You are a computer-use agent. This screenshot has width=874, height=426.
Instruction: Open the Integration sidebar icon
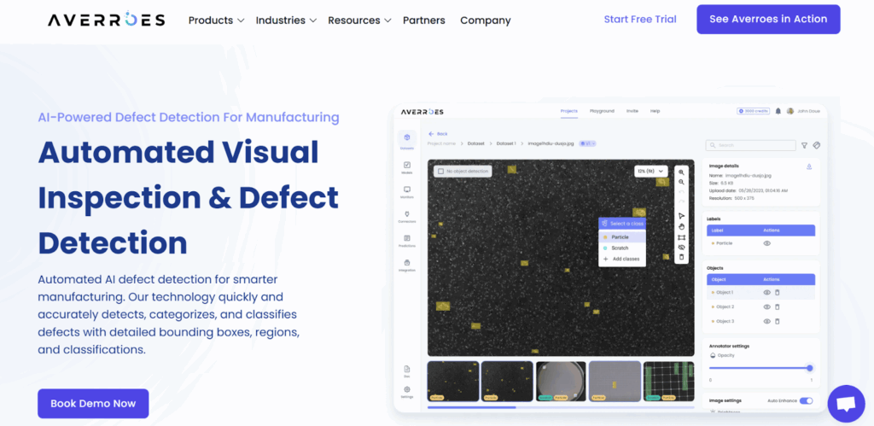coord(407,265)
